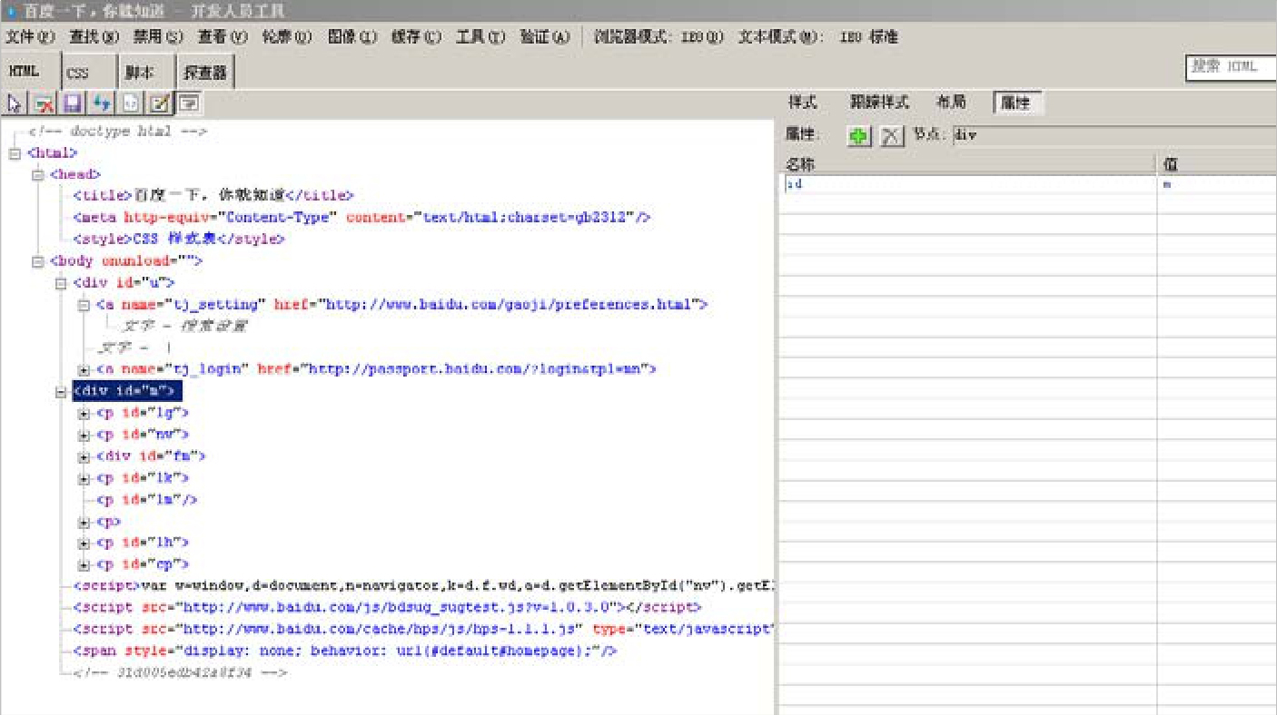This screenshot has width=1277, height=715.
Task: Expand the p id="lk" node
Action: [x=84, y=478]
